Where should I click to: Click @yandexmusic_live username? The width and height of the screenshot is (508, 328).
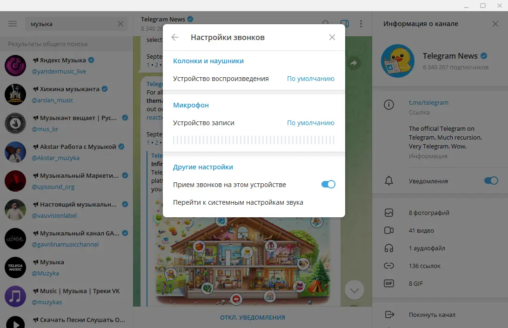click(x=59, y=72)
